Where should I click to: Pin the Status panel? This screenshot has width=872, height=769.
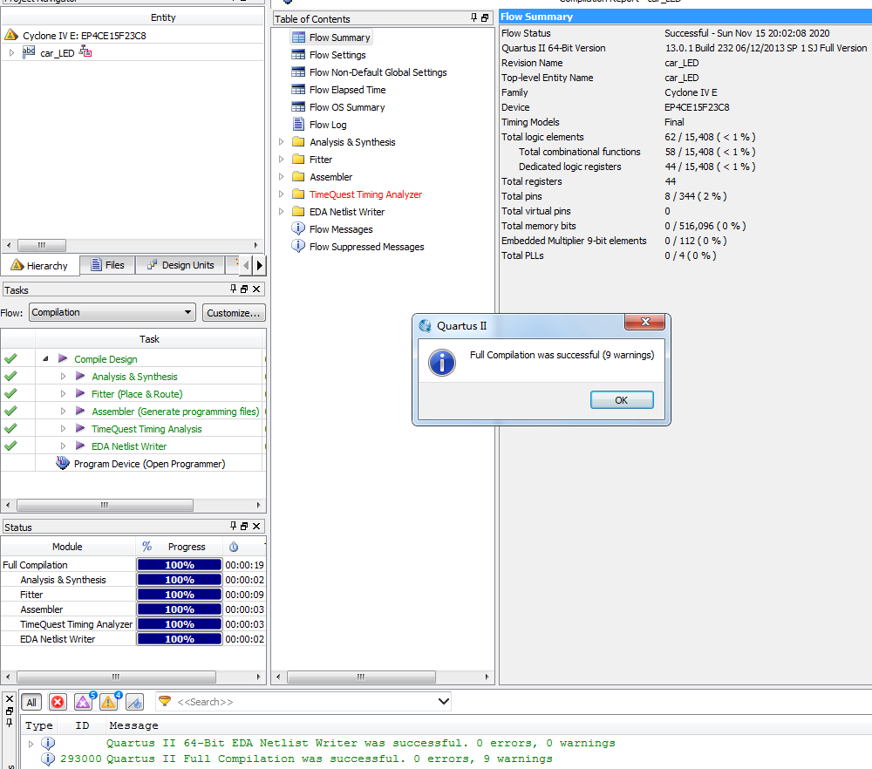[233, 526]
